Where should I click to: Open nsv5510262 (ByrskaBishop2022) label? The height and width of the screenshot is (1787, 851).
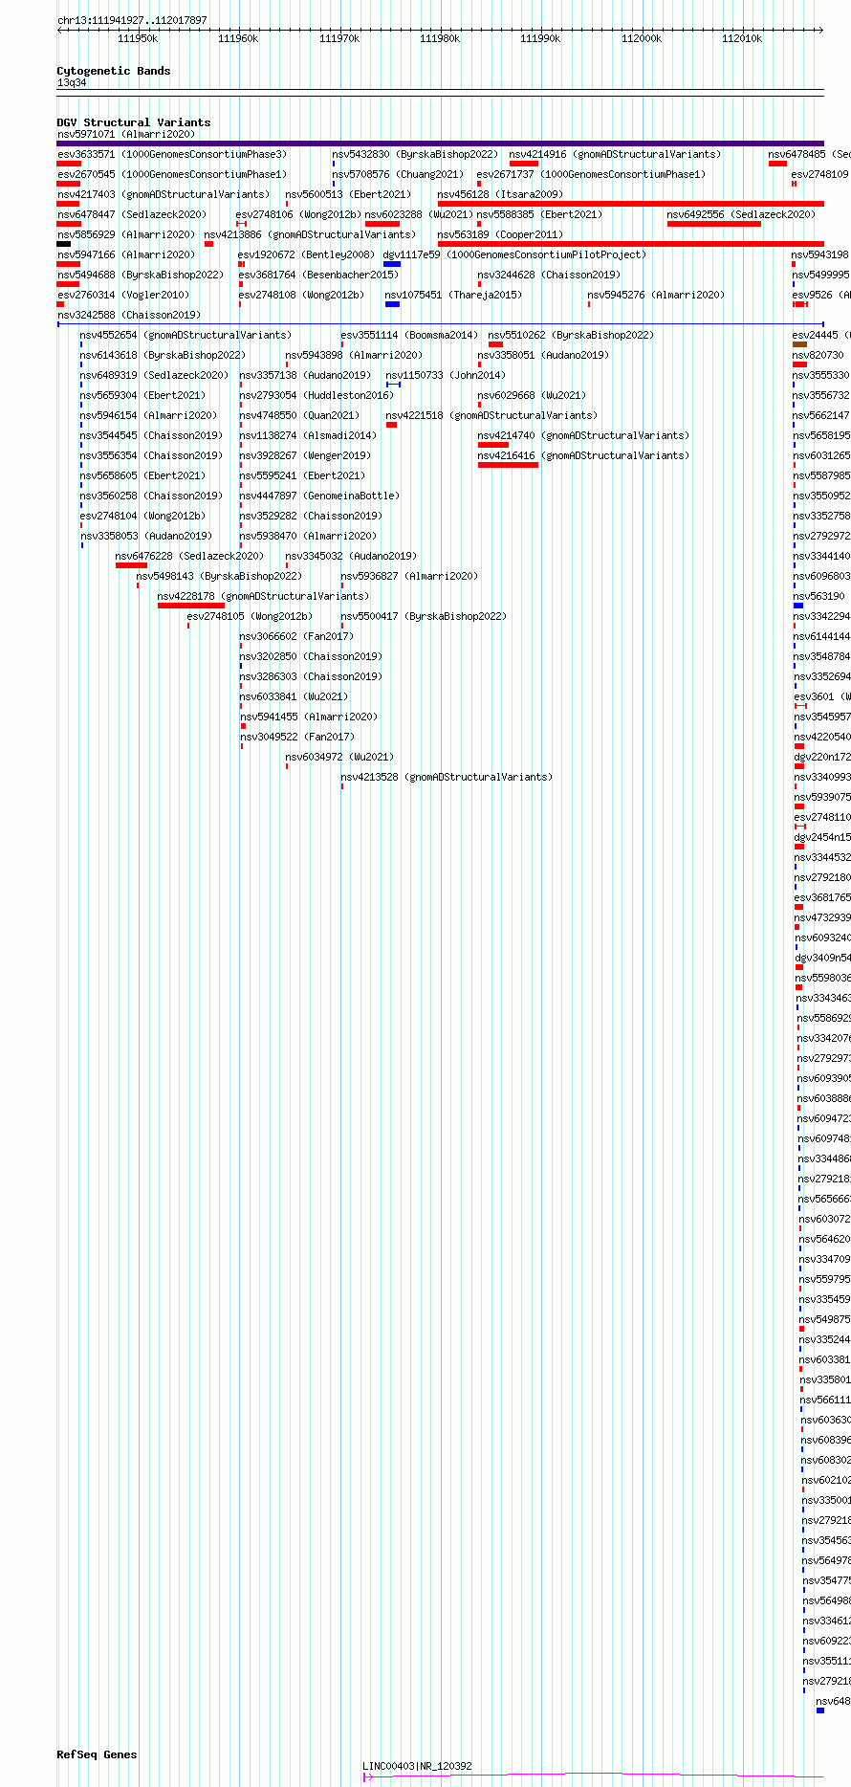(x=572, y=335)
